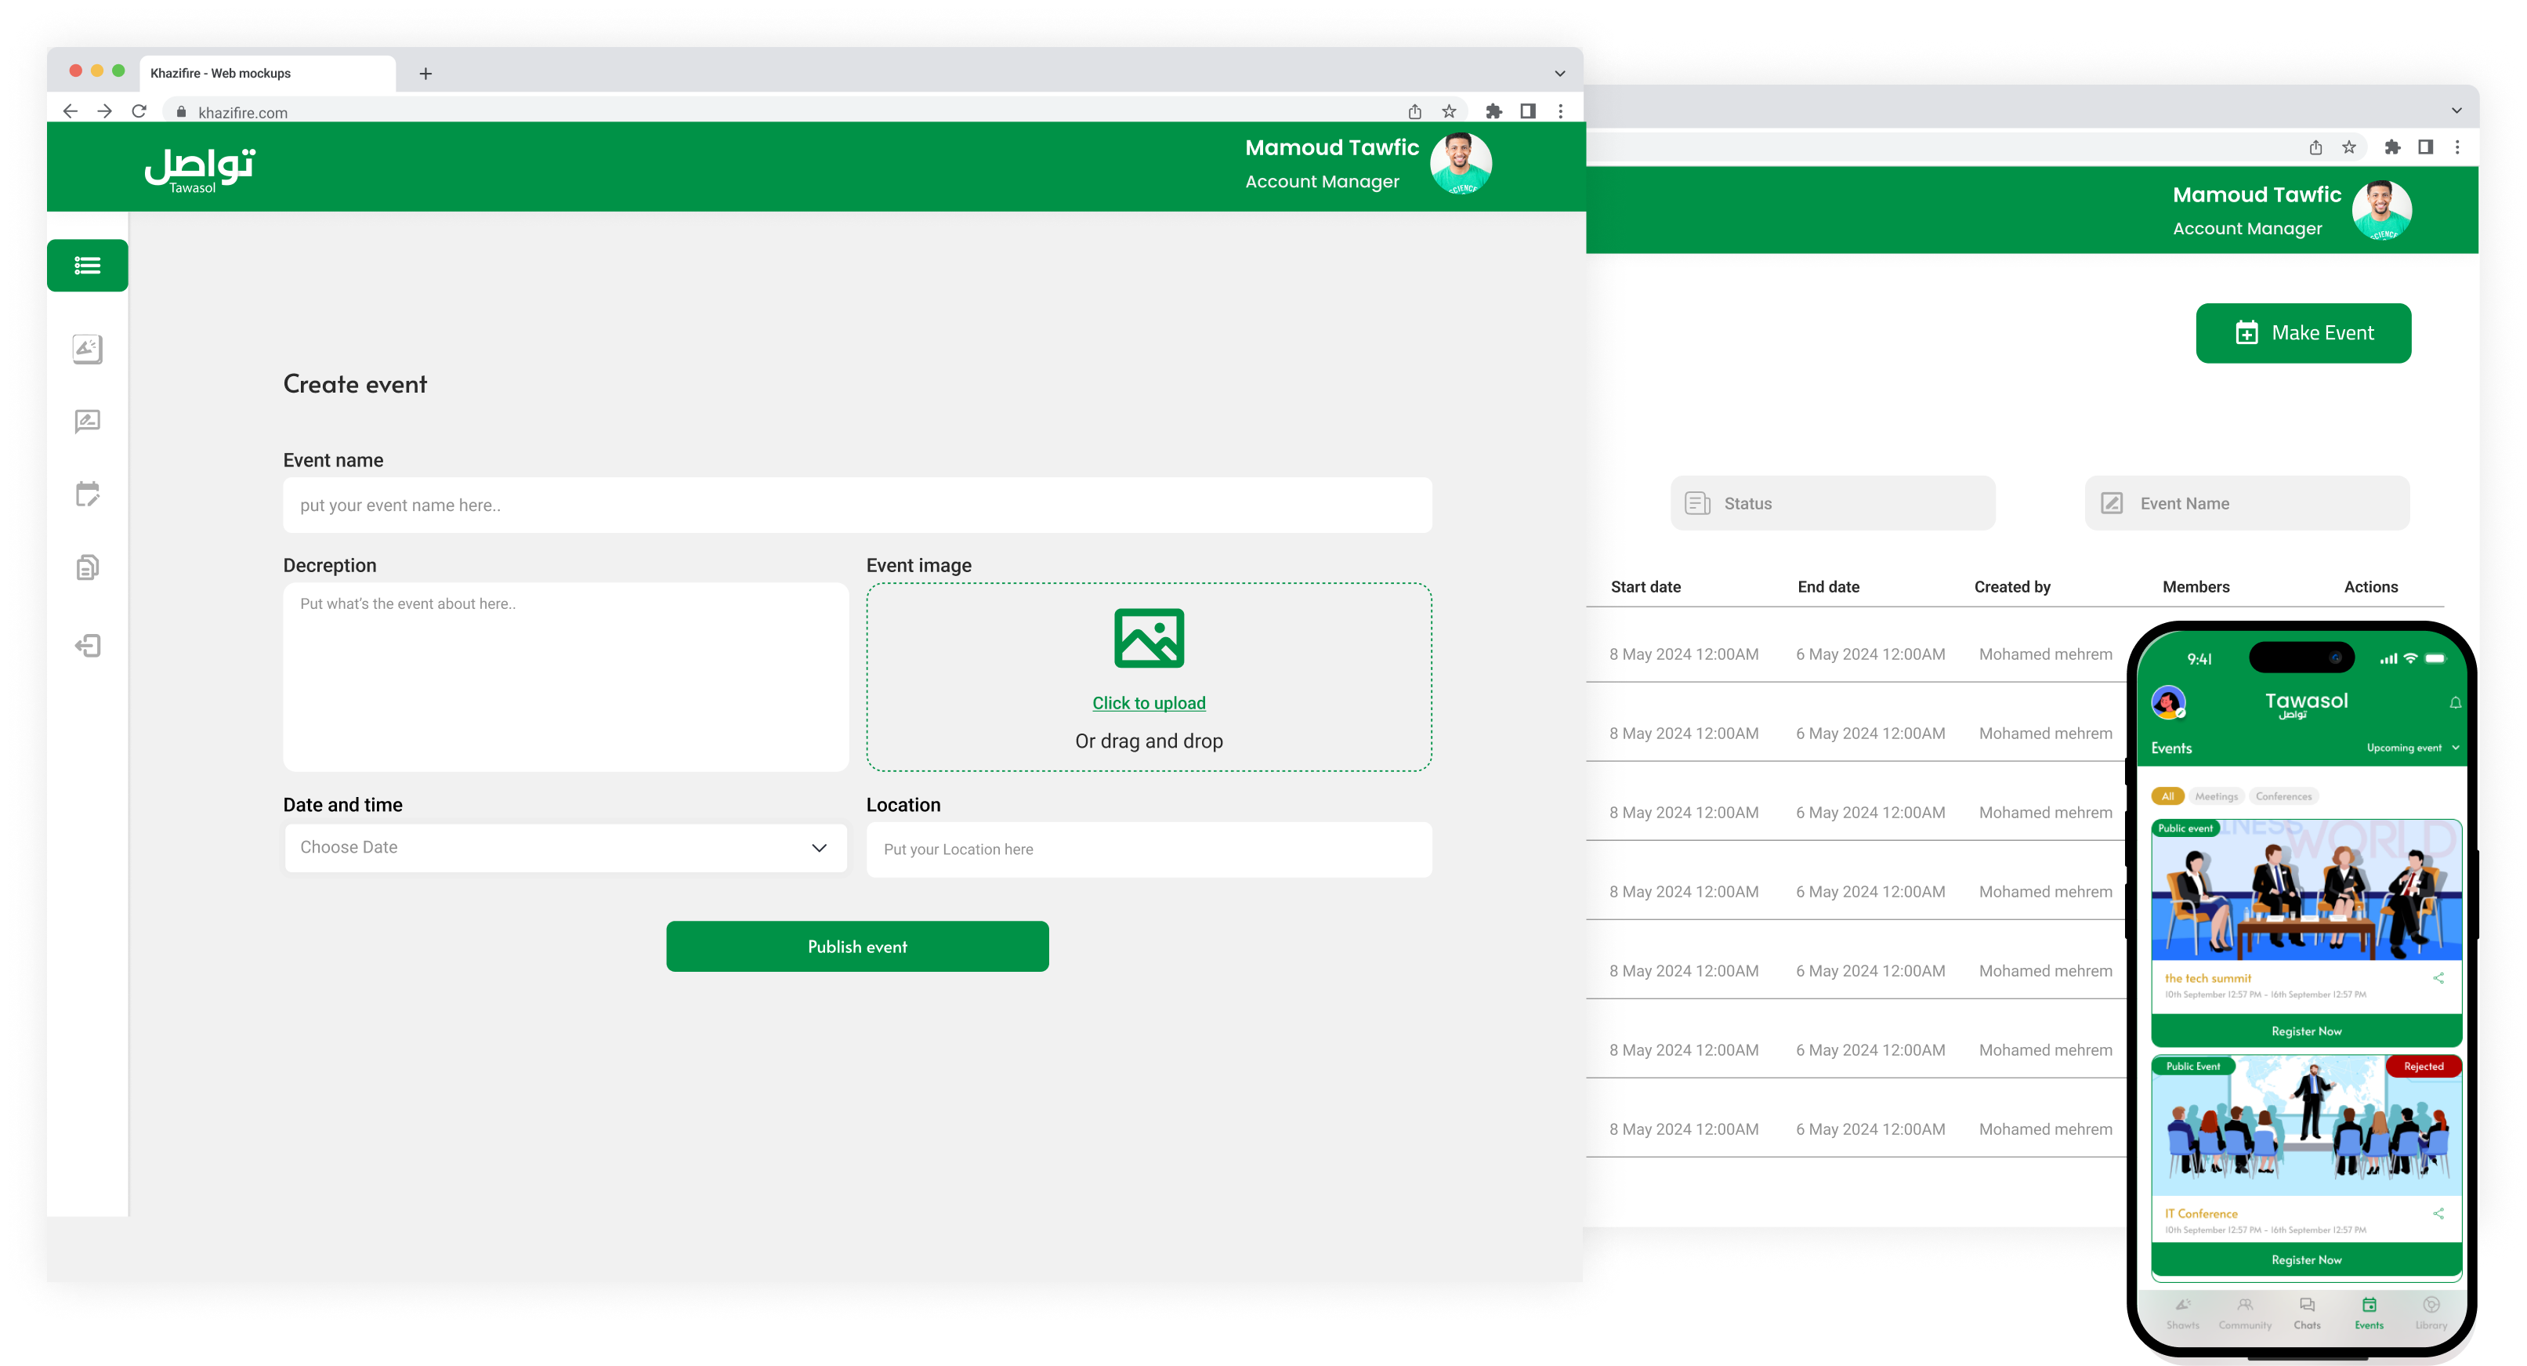This screenshot has height=1366, width=2527.
Task: Click the Event Name filter field in back window
Action: coord(2246,503)
